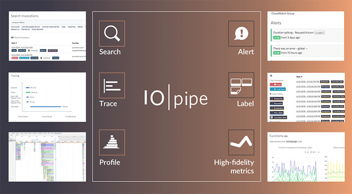Viewport: 352px width, 194px height.
Task: Open the High-fidelity metrics line icon
Action: [x=241, y=142]
